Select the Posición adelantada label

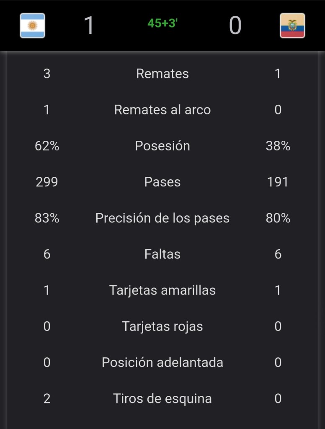(162, 362)
